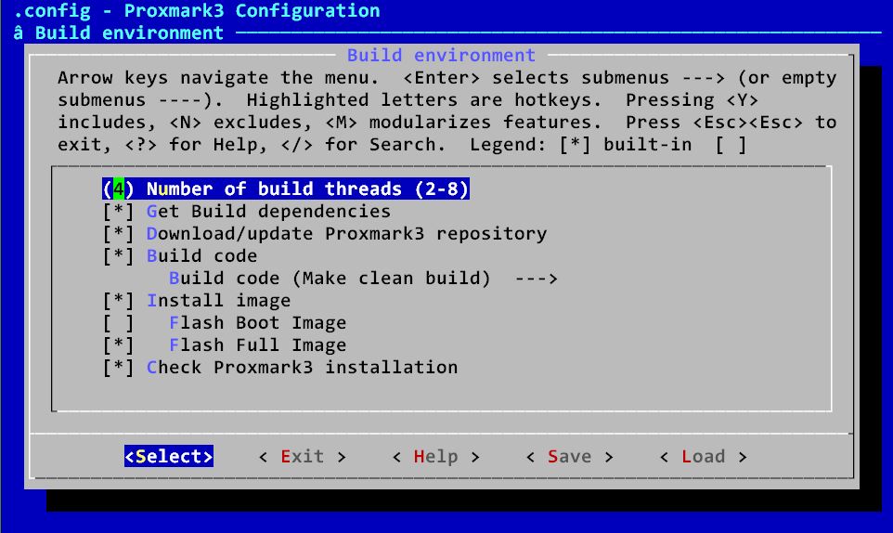The image size is (893, 533).
Task: Click the Load button
Action: [704, 456]
